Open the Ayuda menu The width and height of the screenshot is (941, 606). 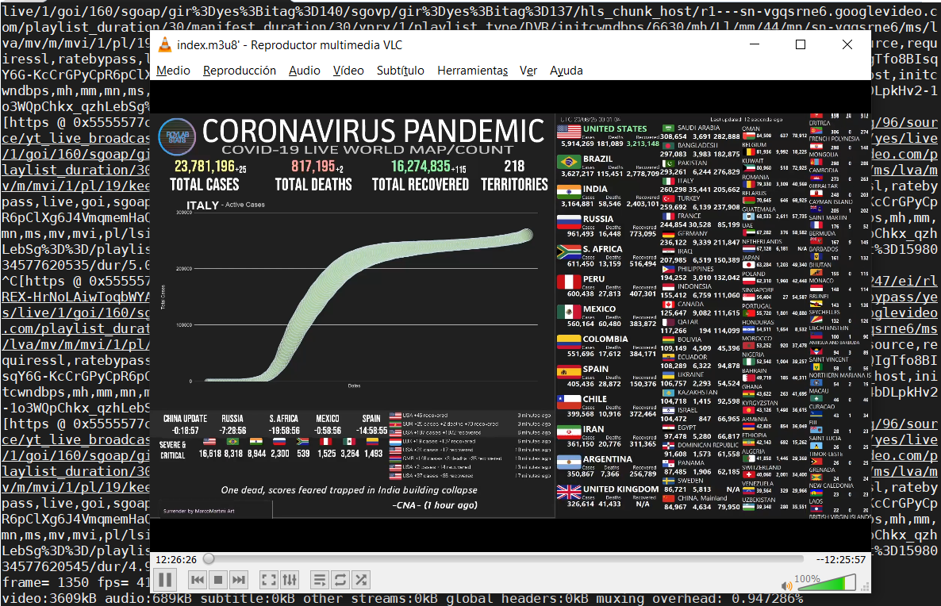pyautogui.click(x=566, y=71)
